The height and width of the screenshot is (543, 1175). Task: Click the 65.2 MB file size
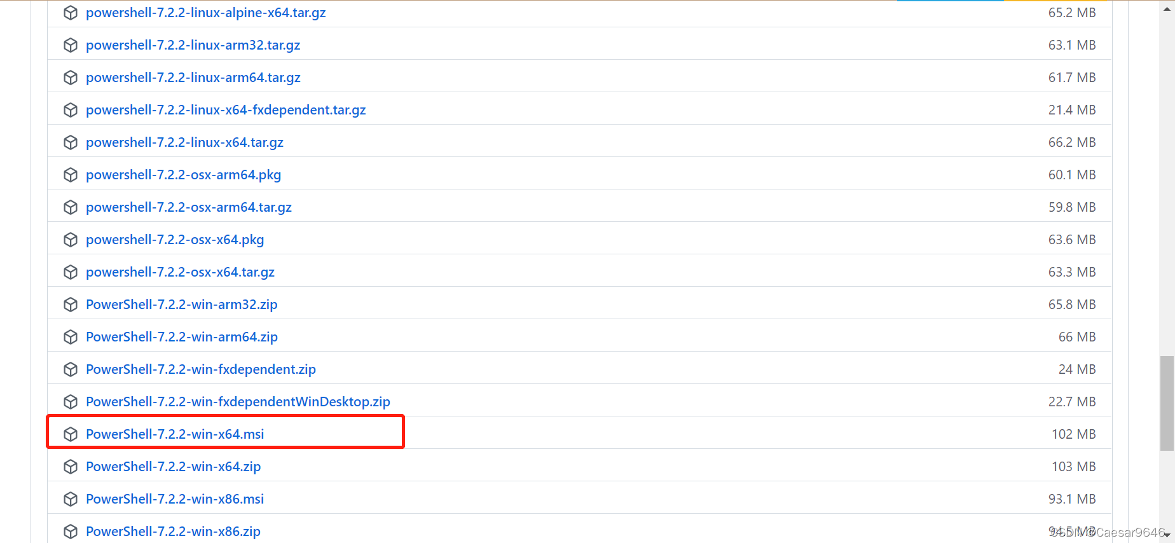(1072, 13)
